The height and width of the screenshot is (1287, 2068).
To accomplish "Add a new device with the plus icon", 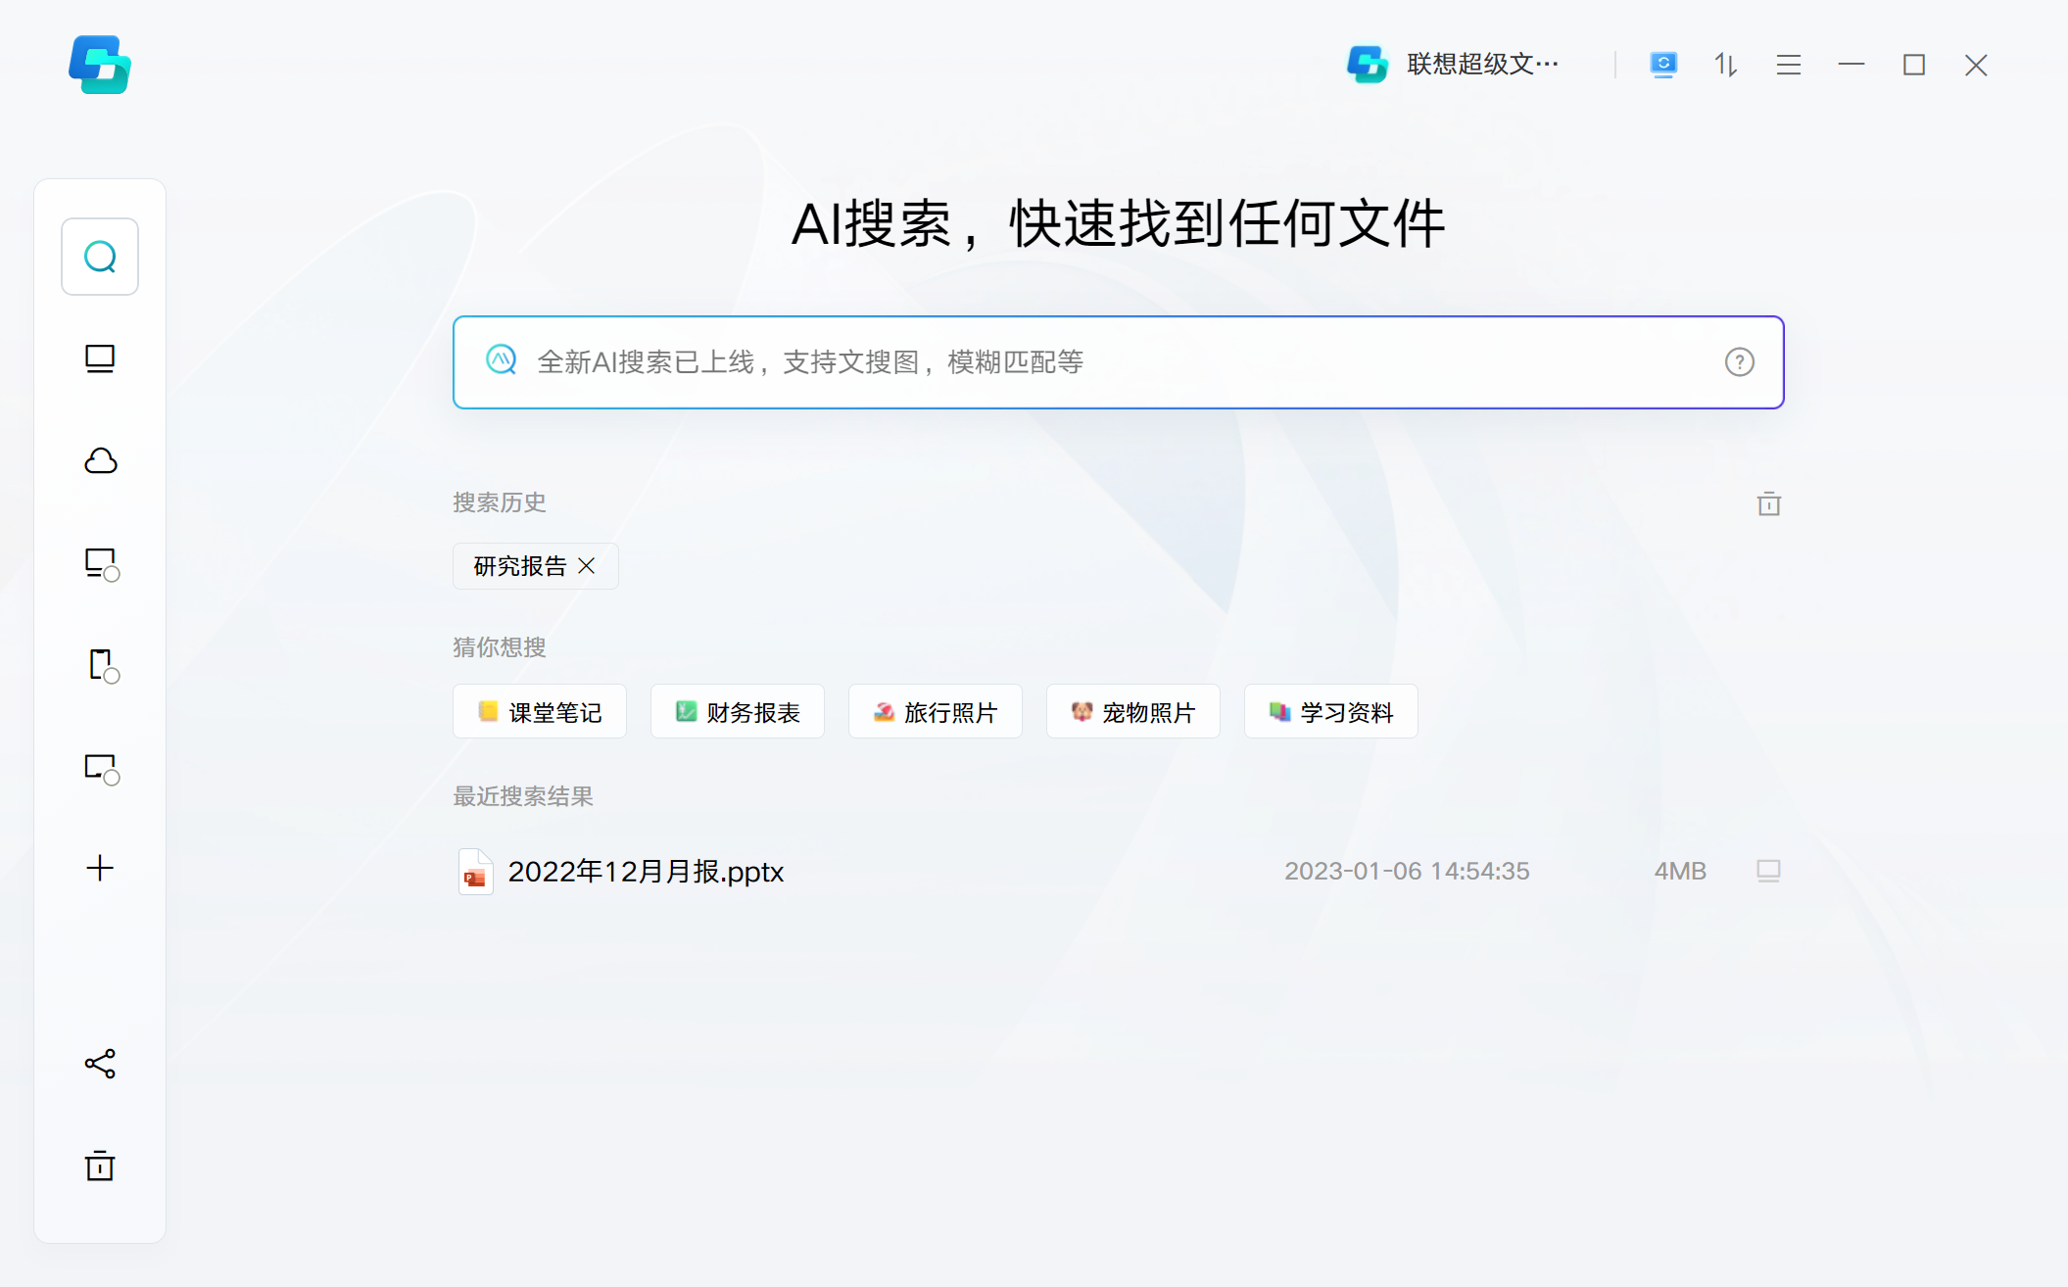I will (99, 869).
